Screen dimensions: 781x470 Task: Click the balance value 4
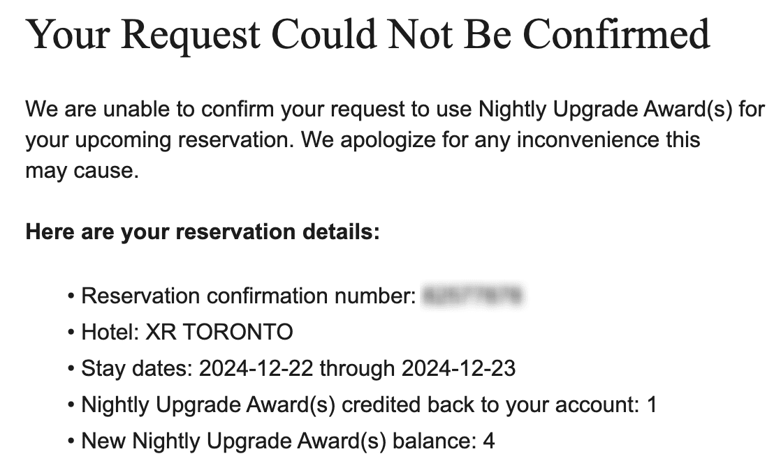coord(489,441)
